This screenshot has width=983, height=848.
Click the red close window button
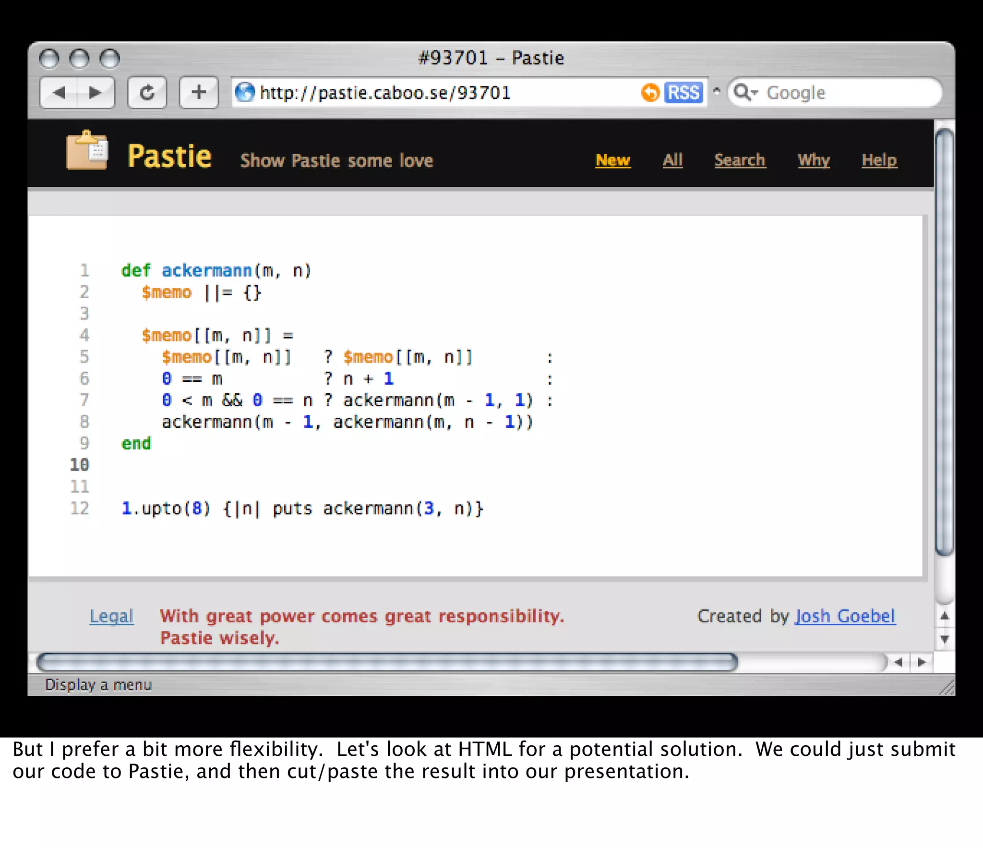point(49,59)
